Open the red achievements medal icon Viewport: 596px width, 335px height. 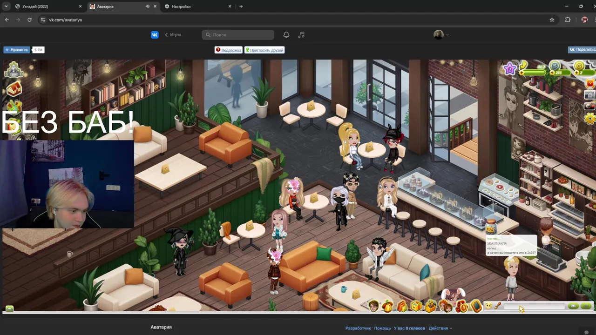(x=461, y=306)
